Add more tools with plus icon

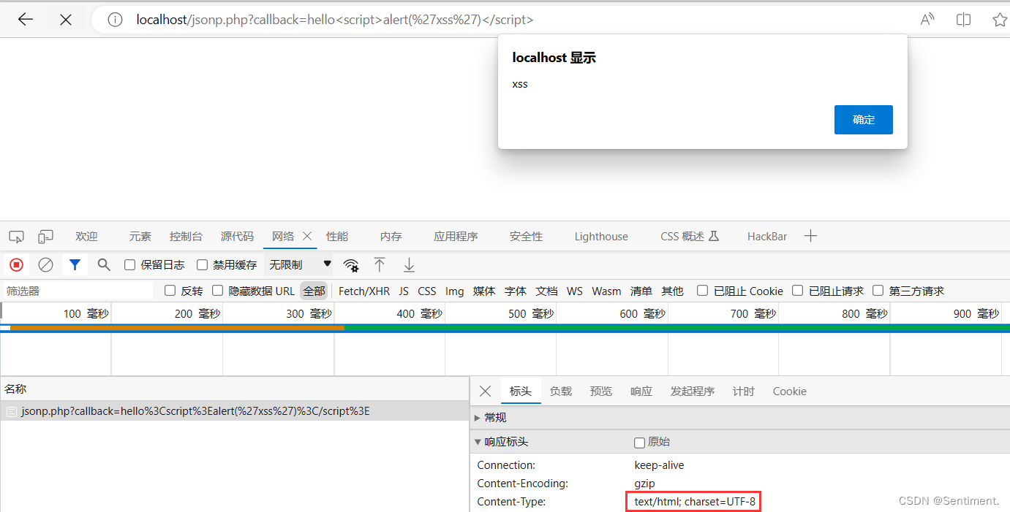(x=810, y=236)
